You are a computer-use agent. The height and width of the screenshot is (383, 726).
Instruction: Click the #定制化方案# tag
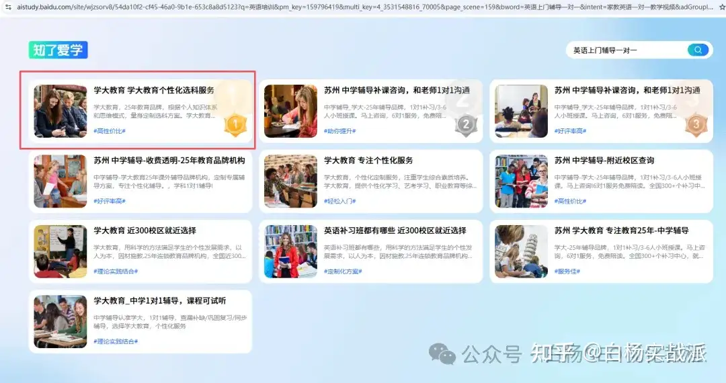343,271
